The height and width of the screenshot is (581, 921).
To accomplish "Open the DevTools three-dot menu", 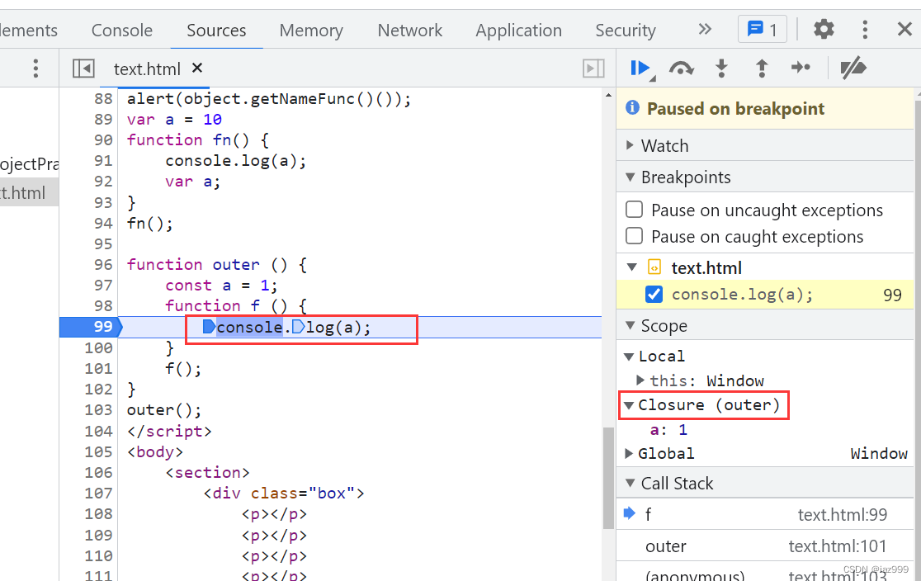I will click(x=865, y=29).
